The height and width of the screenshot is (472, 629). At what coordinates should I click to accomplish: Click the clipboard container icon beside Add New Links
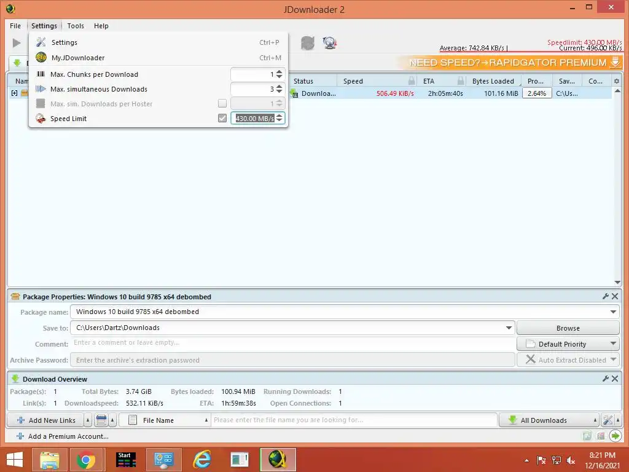[101, 420]
